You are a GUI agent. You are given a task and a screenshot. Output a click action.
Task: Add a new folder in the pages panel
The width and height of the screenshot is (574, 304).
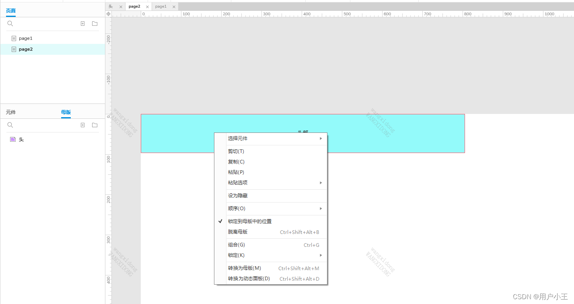95,24
